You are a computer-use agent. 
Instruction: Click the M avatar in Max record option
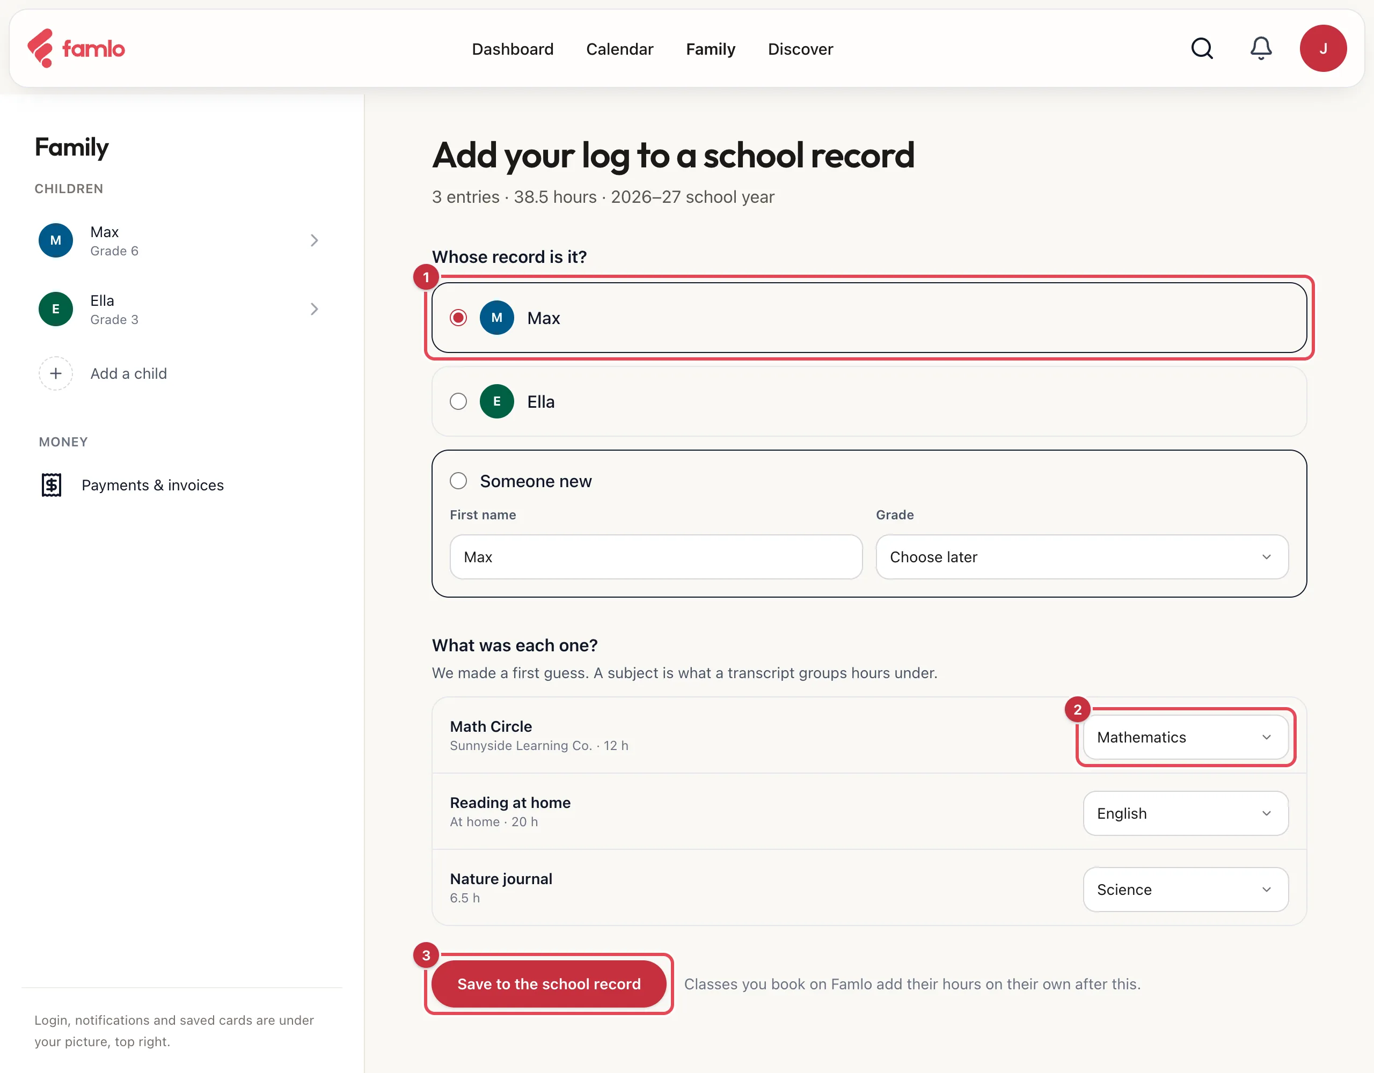pos(496,318)
